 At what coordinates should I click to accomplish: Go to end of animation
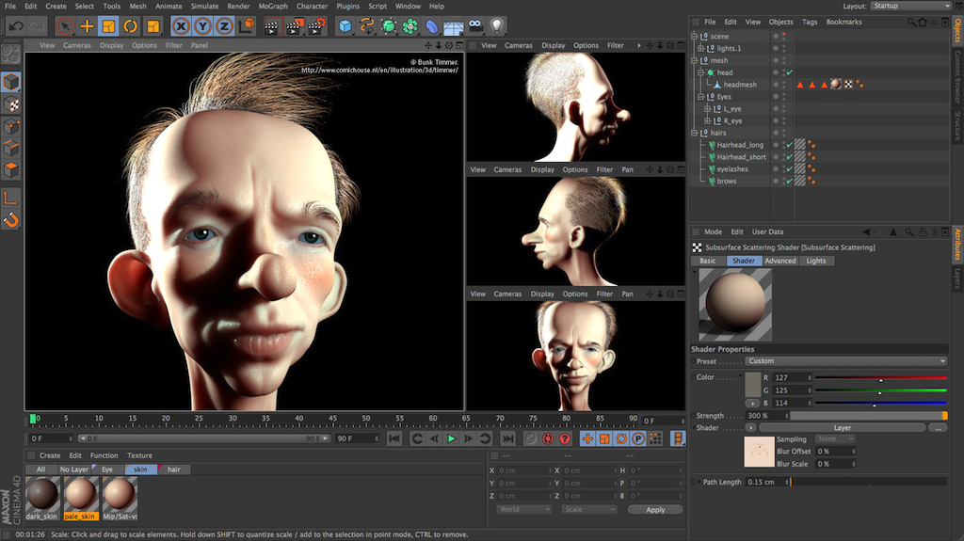click(507, 438)
